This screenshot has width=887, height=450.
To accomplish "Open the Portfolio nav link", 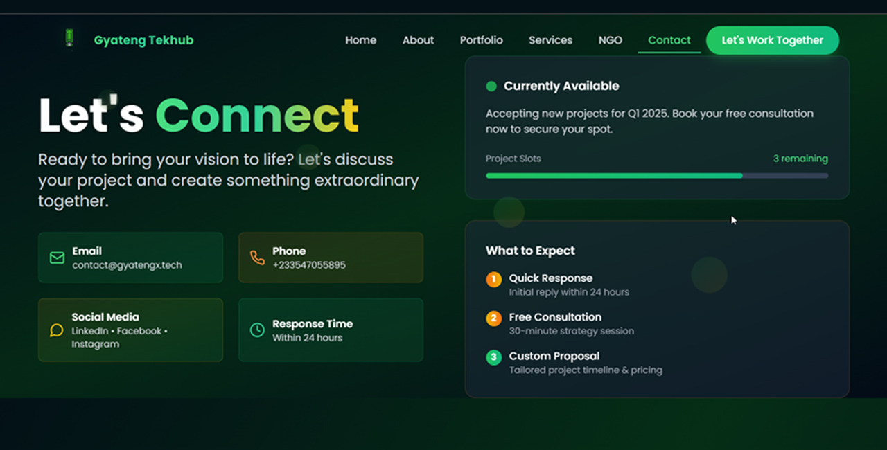I will 481,40.
